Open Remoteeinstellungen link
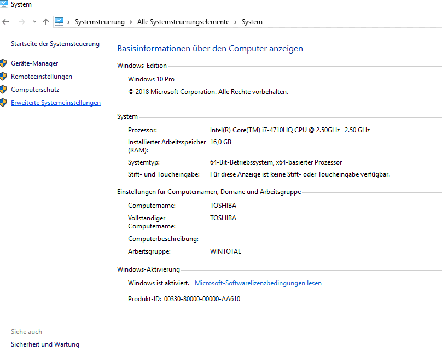 coord(42,77)
